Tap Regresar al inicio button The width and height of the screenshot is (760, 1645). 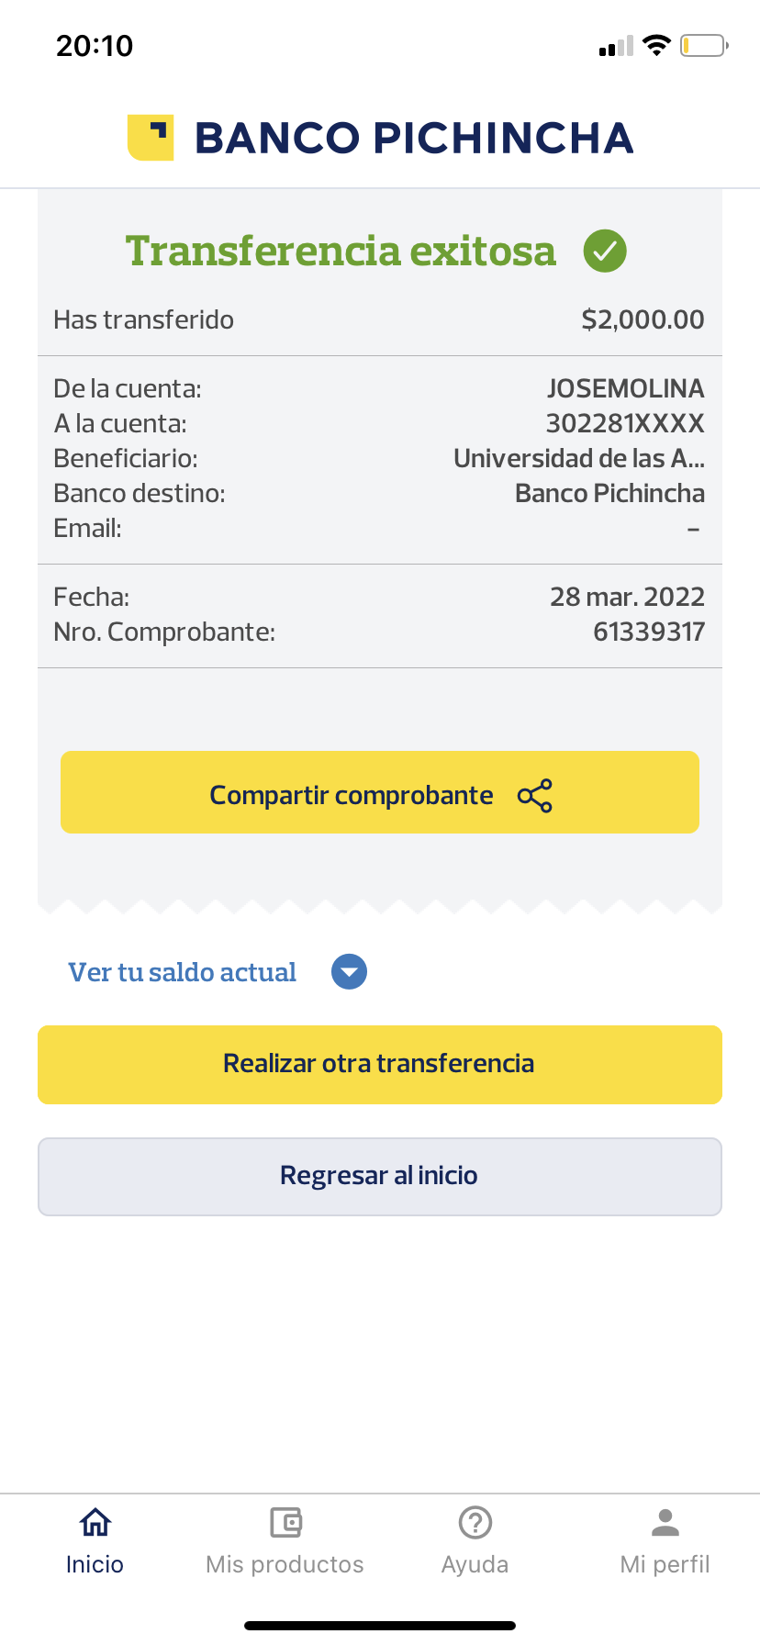(x=380, y=1177)
